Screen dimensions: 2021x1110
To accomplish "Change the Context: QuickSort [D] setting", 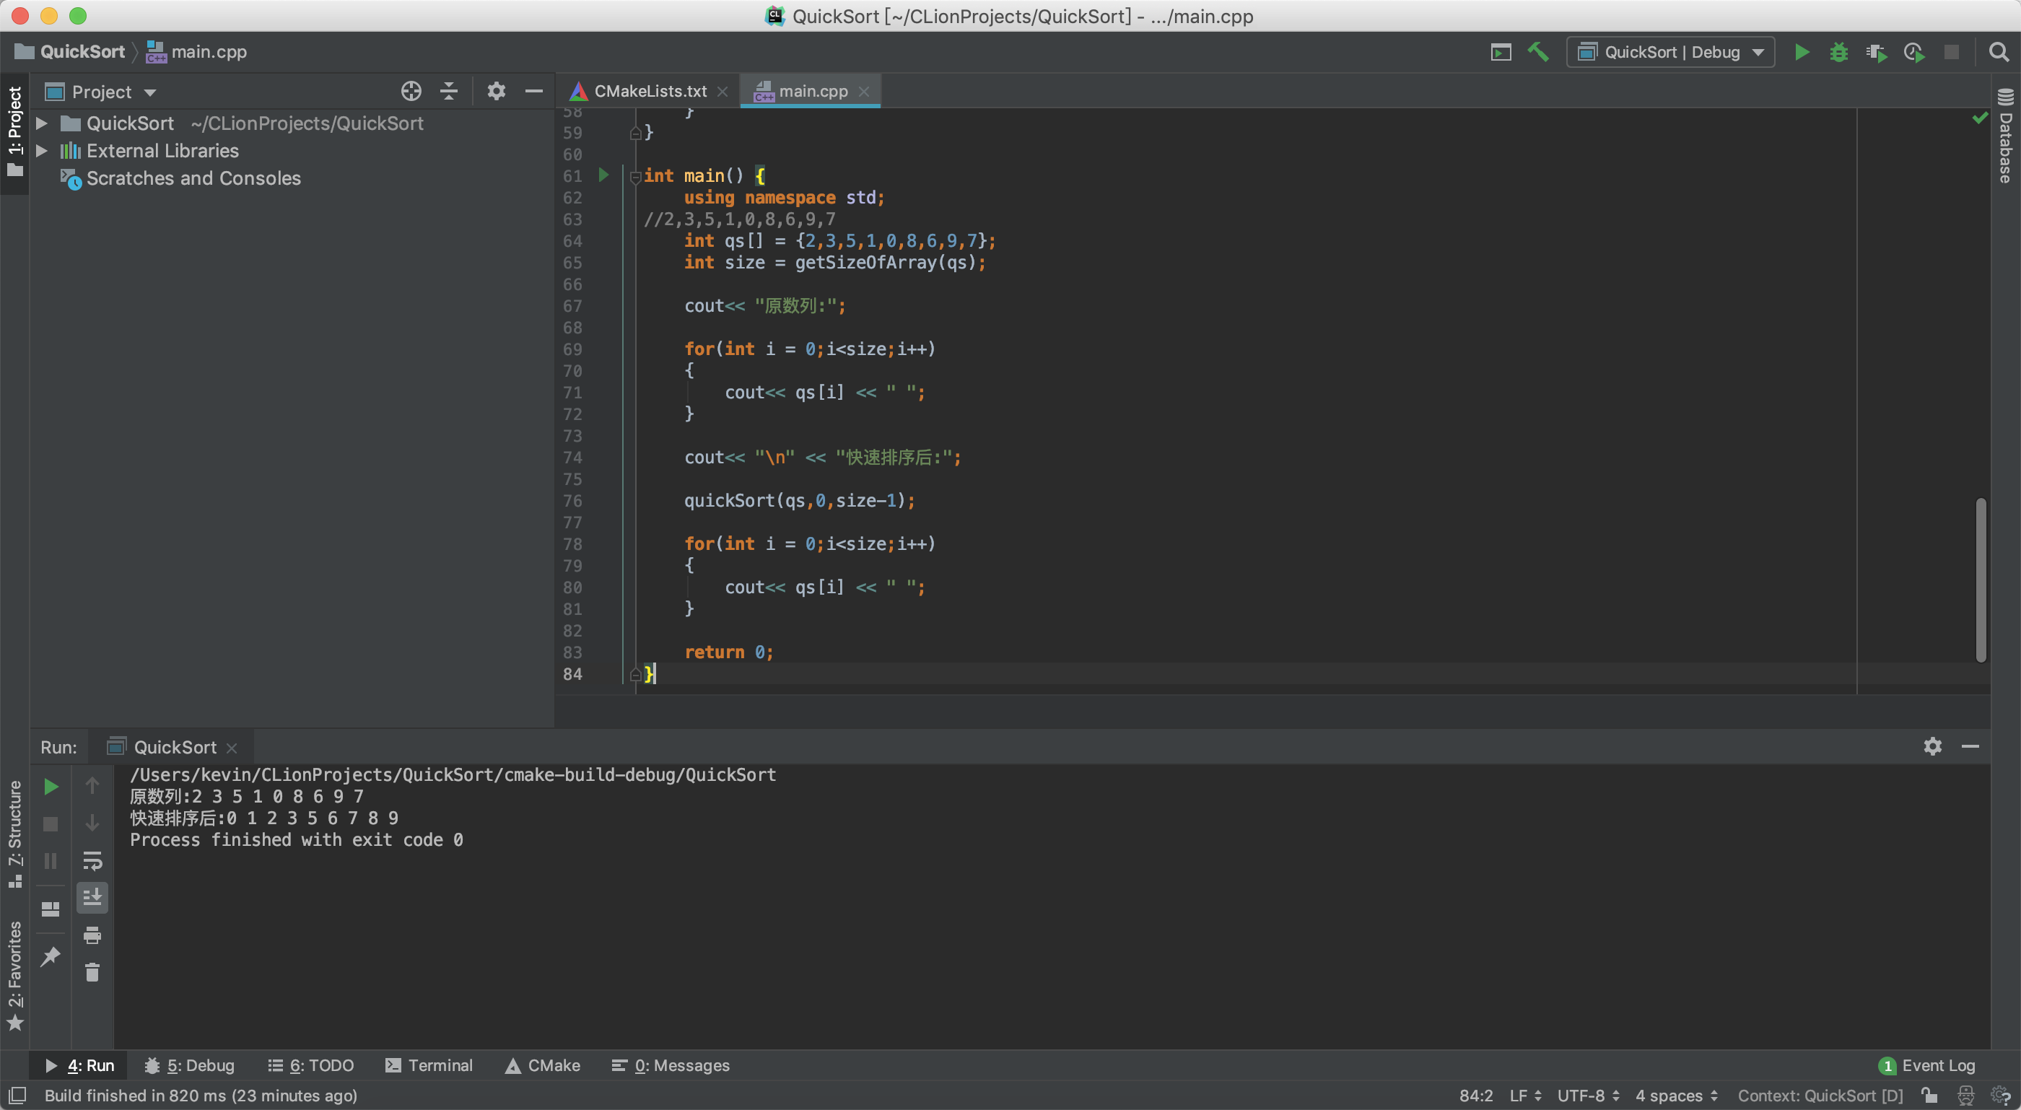I will point(1820,1095).
